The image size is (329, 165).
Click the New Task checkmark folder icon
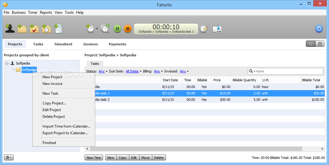tap(34, 29)
